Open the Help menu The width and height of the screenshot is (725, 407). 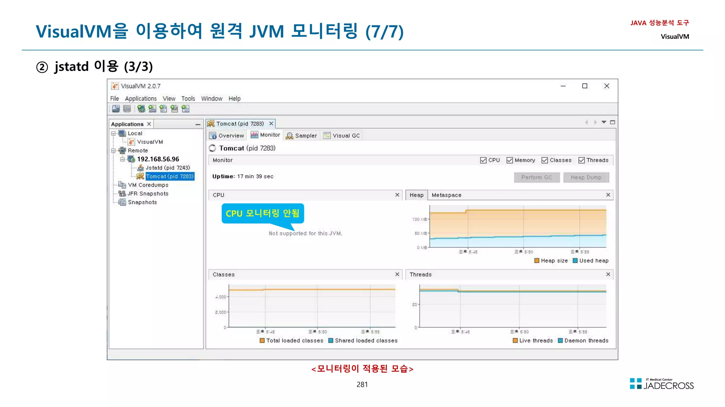point(234,99)
